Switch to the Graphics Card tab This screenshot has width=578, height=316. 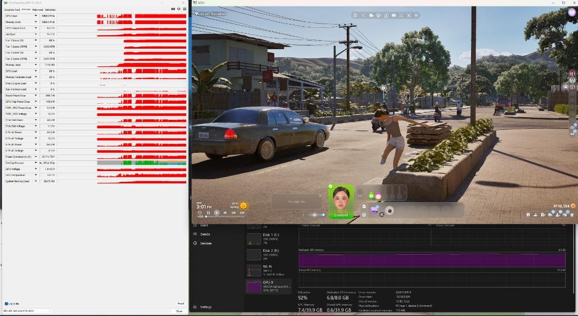tap(12, 10)
